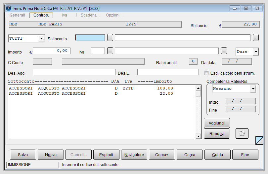Open the Navigatore
This screenshot has width=268, height=174.
pos(134,155)
